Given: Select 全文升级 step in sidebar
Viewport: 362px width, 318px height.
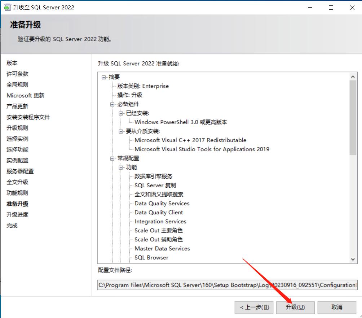Looking at the screenshot, I should (17, 182).
